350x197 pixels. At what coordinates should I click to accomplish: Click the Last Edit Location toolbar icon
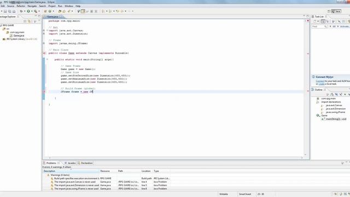pyautogui.click(x=118, y=11)
